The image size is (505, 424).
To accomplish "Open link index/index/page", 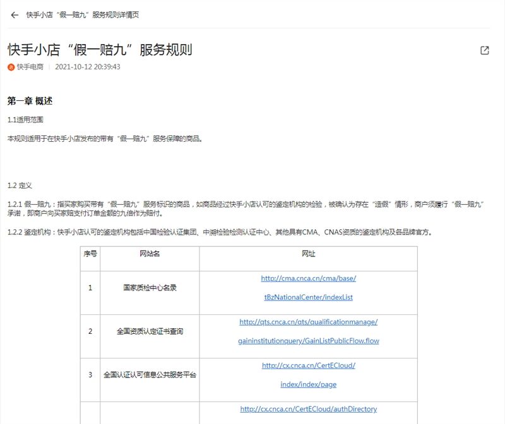I will (x=308, y=384).
